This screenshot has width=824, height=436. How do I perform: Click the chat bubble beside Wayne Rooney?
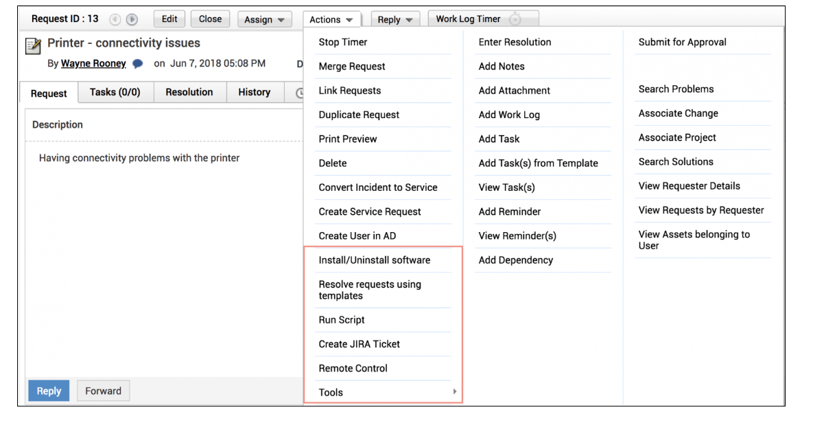click(138, 64)
